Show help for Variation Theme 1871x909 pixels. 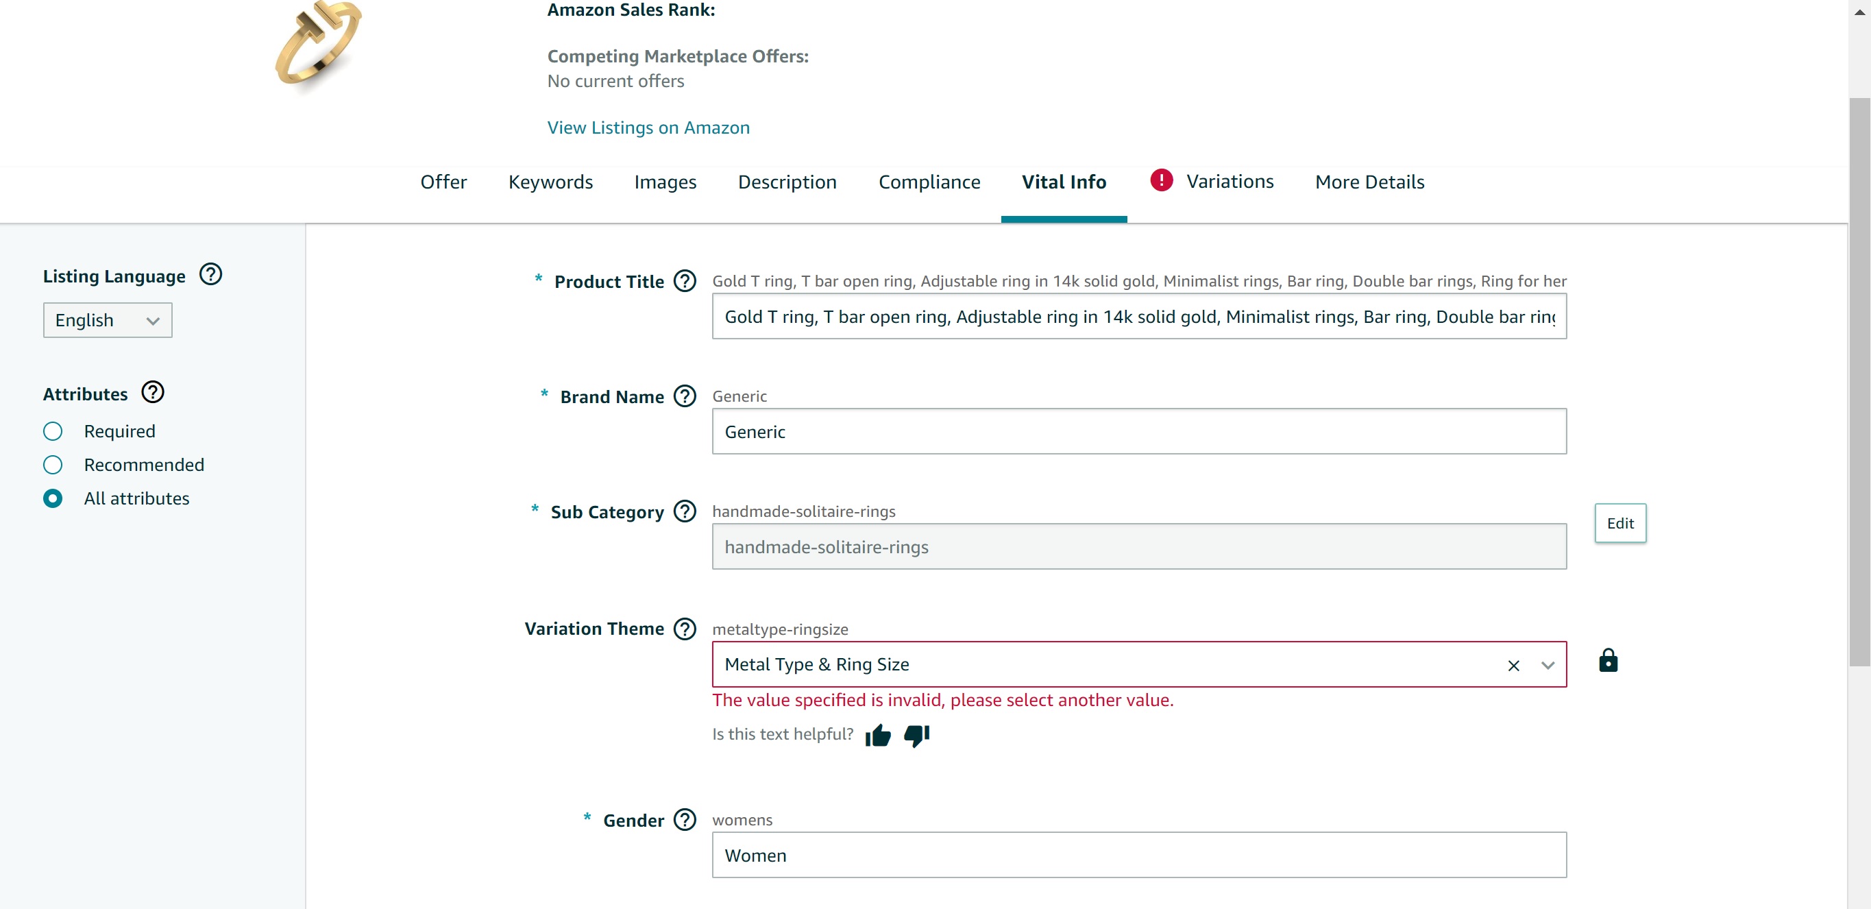tap(685, 629)
